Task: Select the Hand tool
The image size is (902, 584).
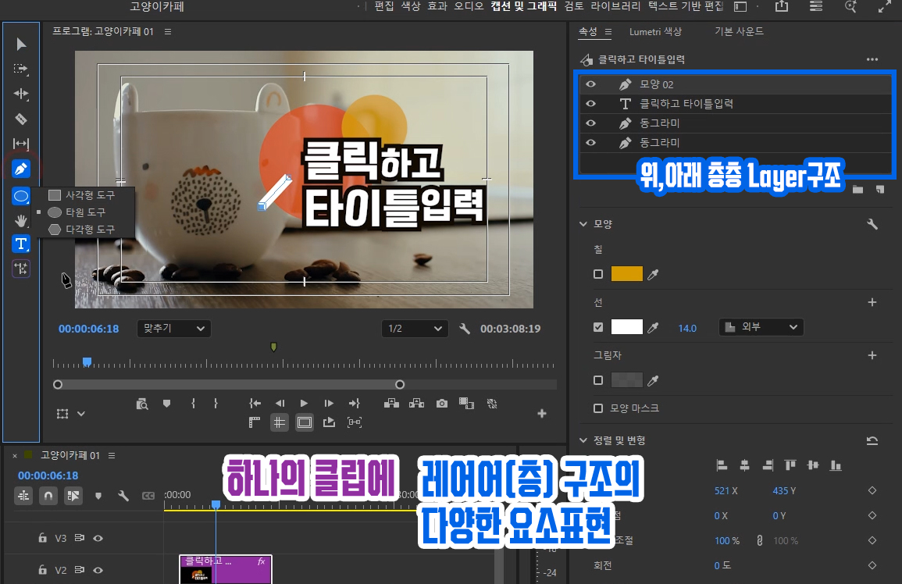Action: 21,220
